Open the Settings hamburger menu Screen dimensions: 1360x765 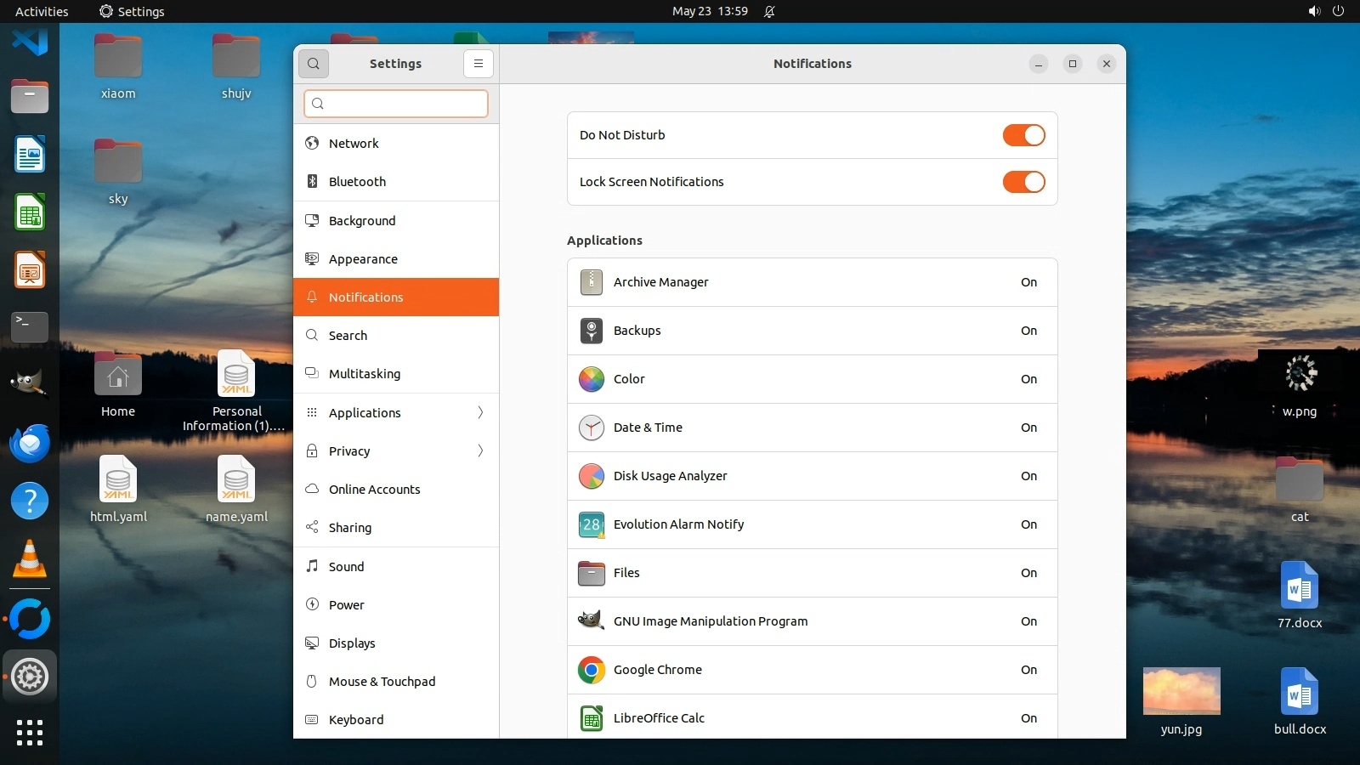click(x=479, y=64)
